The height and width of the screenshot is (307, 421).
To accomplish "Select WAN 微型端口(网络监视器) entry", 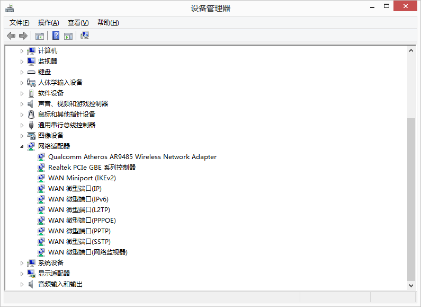I will [x=88, y=252].
